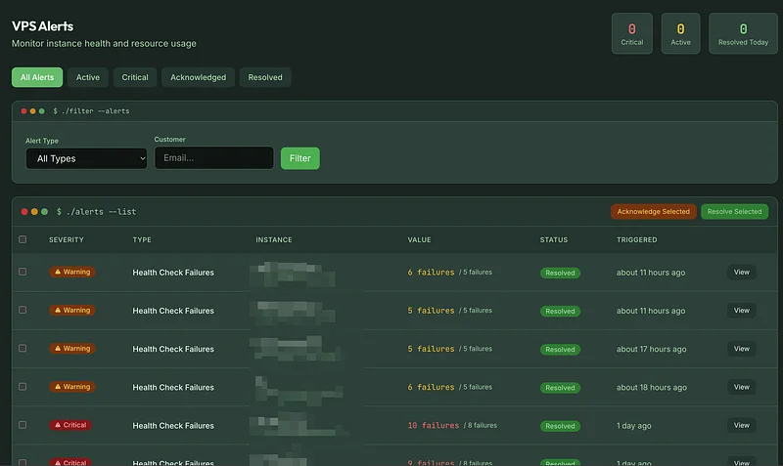View the 5 failures alert from 11 hours ago
783x466 pixels.
pyautogui.click(x=742, y=311)
